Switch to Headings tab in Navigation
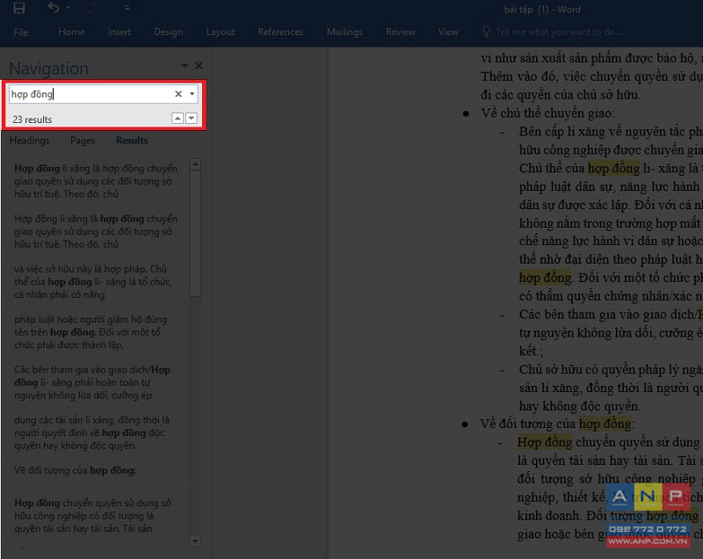The height and width of the screenshot is (559, 703). pos(30,141)
